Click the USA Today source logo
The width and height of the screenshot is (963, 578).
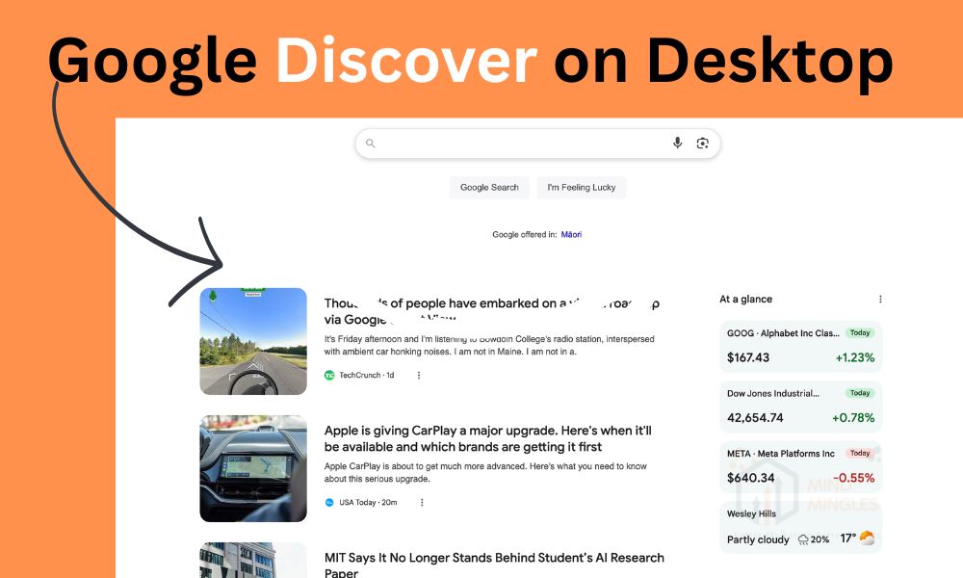(329, 503)
